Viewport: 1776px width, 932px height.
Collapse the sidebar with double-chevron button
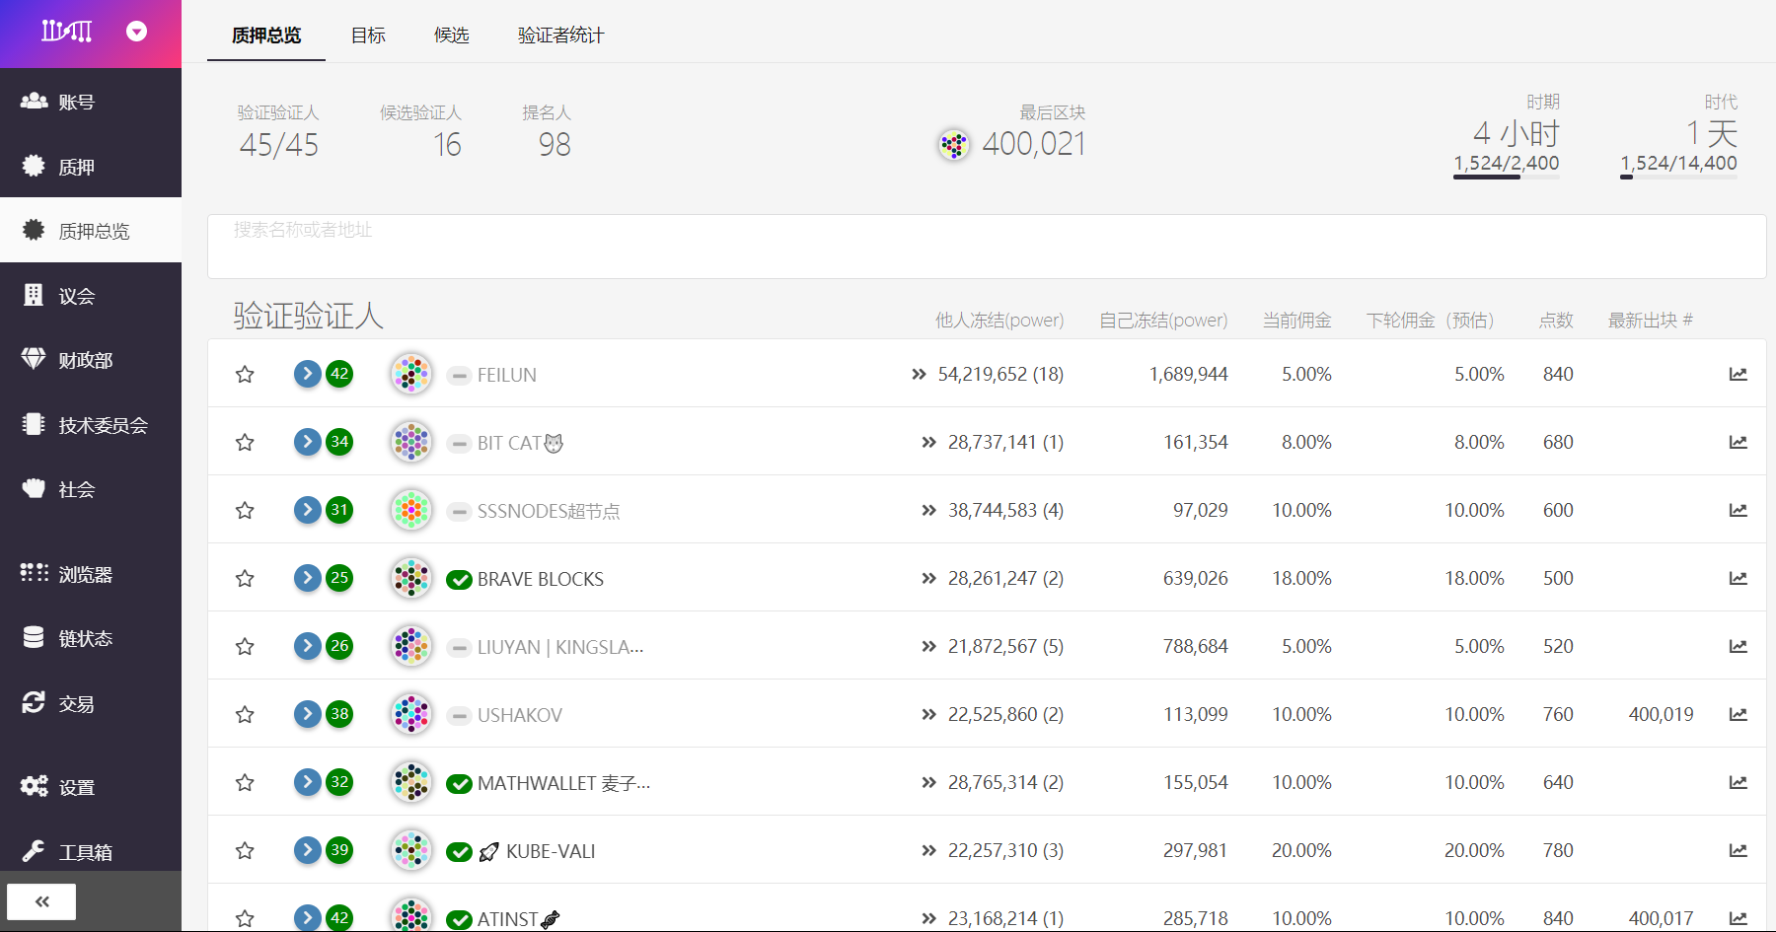click(x=41, y=901)
